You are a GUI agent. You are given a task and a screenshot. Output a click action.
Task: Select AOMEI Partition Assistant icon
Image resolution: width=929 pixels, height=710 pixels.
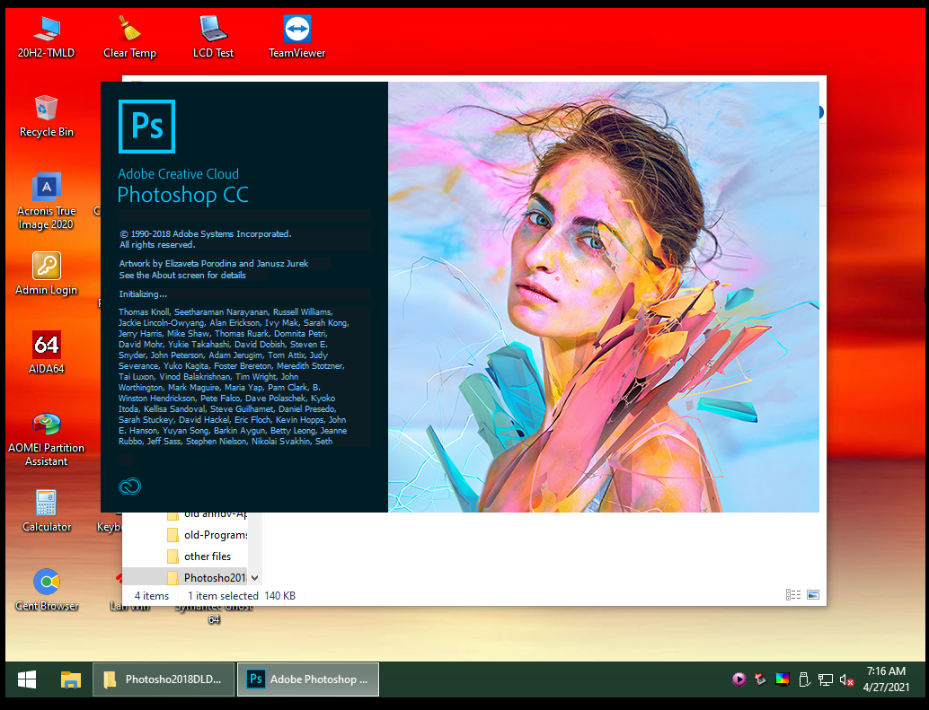[46, 439]
